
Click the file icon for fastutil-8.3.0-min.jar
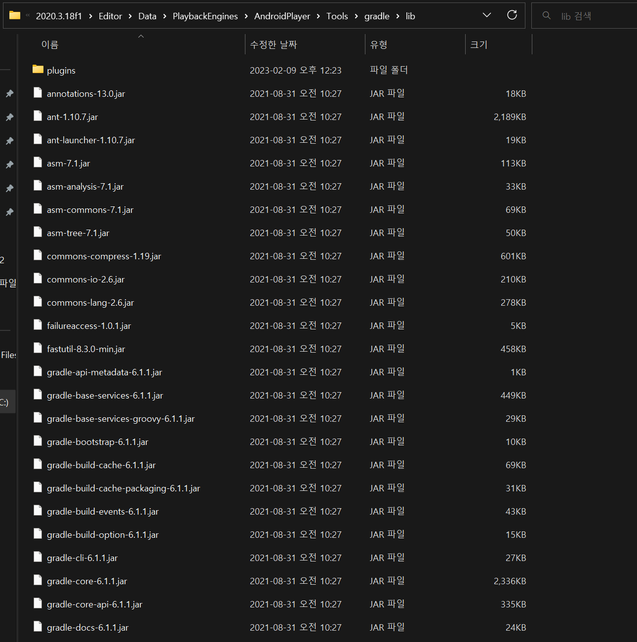(38, 348)
